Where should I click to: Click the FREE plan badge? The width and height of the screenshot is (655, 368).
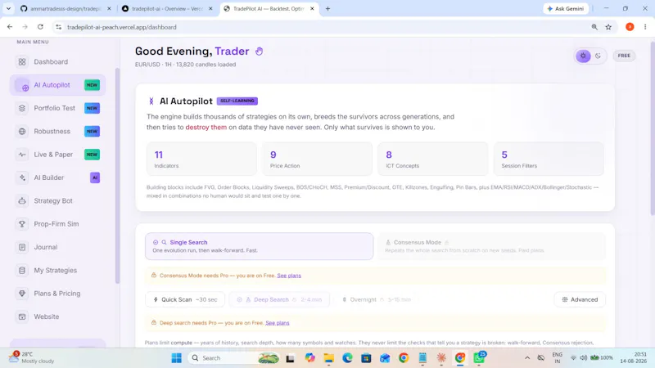pyautogui.click(x=624, y=56)
